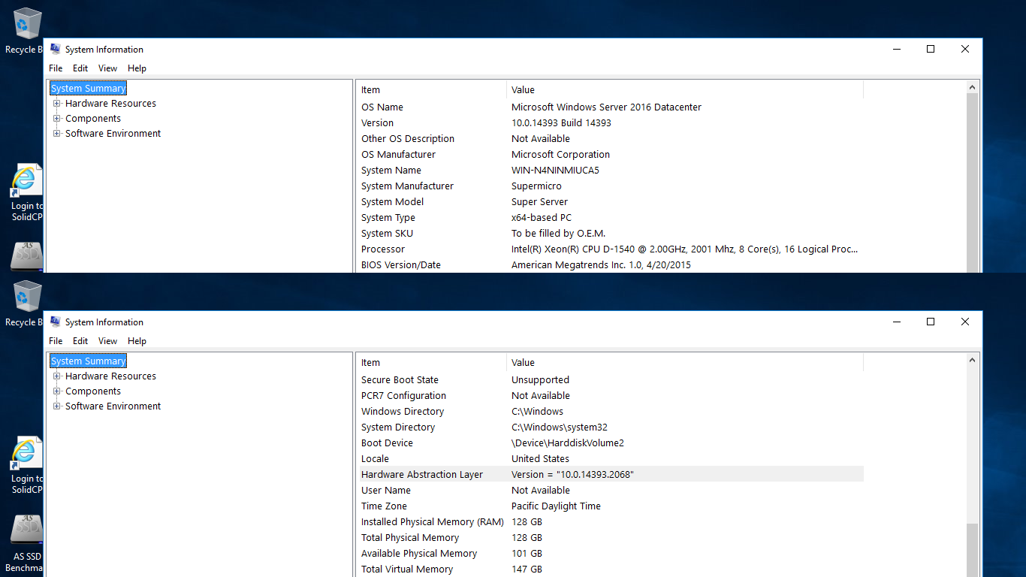Viewport: 1026px width, 577px height.
Task: Click the Login to SolidCP shortcut by the lower window
Action: (26, 454)
